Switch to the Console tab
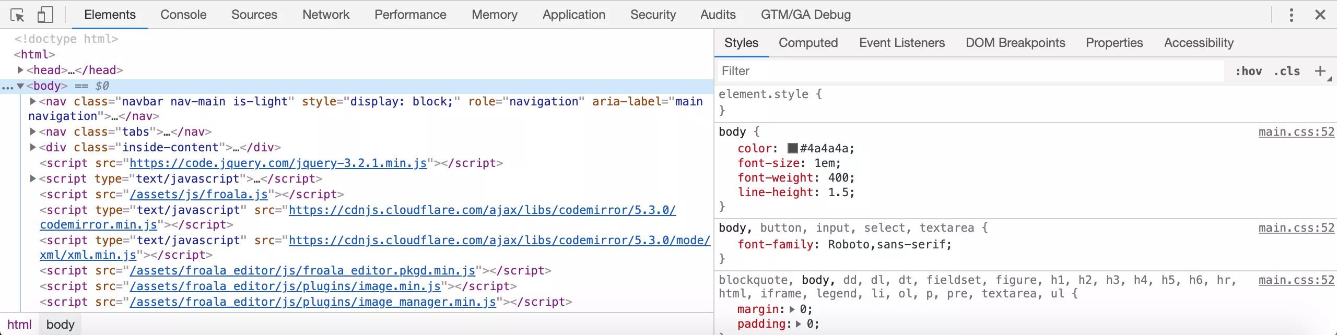The height and width of the screenshot is (335, 1337). [183, 15]
